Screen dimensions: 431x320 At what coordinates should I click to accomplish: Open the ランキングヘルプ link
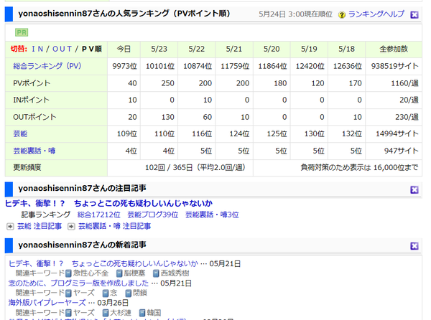click(376, 14)
